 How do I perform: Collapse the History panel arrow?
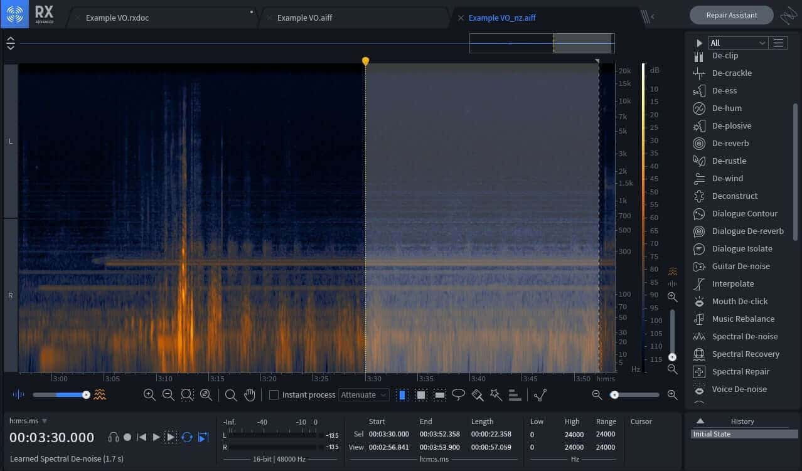700,421
